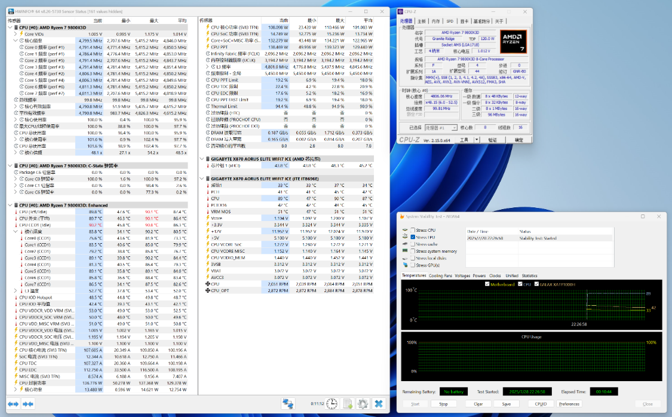Click the HWiNFO clock reset timer icon

pos(332,404)
